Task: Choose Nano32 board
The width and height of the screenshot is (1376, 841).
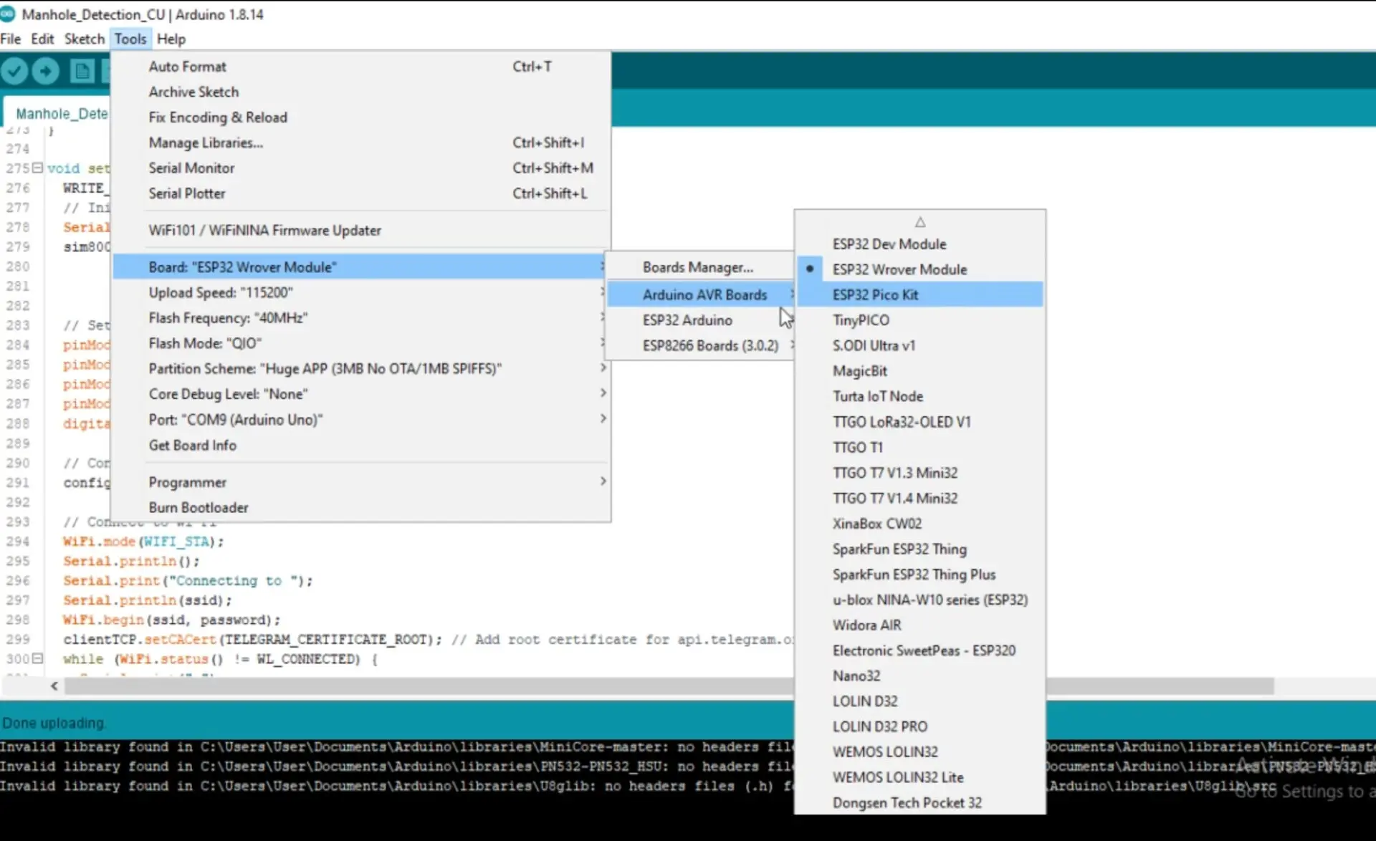Action: [x=920, y=676]
